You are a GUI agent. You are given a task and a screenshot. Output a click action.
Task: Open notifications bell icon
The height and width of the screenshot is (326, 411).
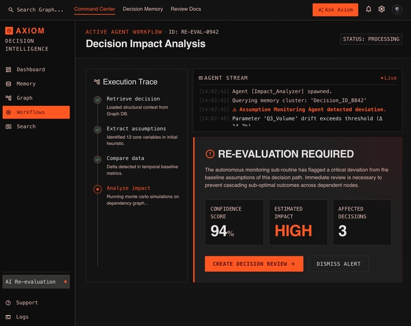tap(369, 9)
